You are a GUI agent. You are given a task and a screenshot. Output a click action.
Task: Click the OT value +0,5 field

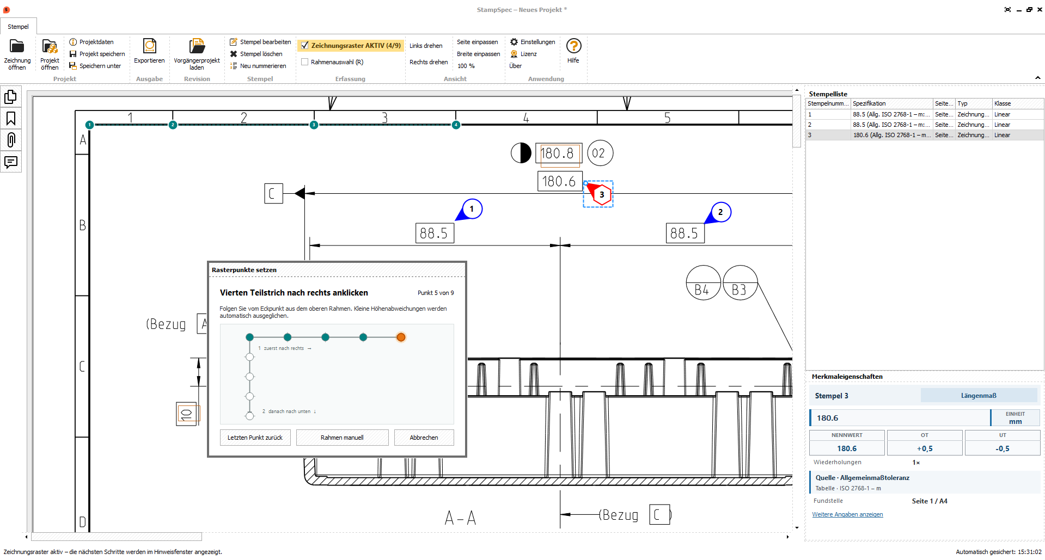coord(925,448)
